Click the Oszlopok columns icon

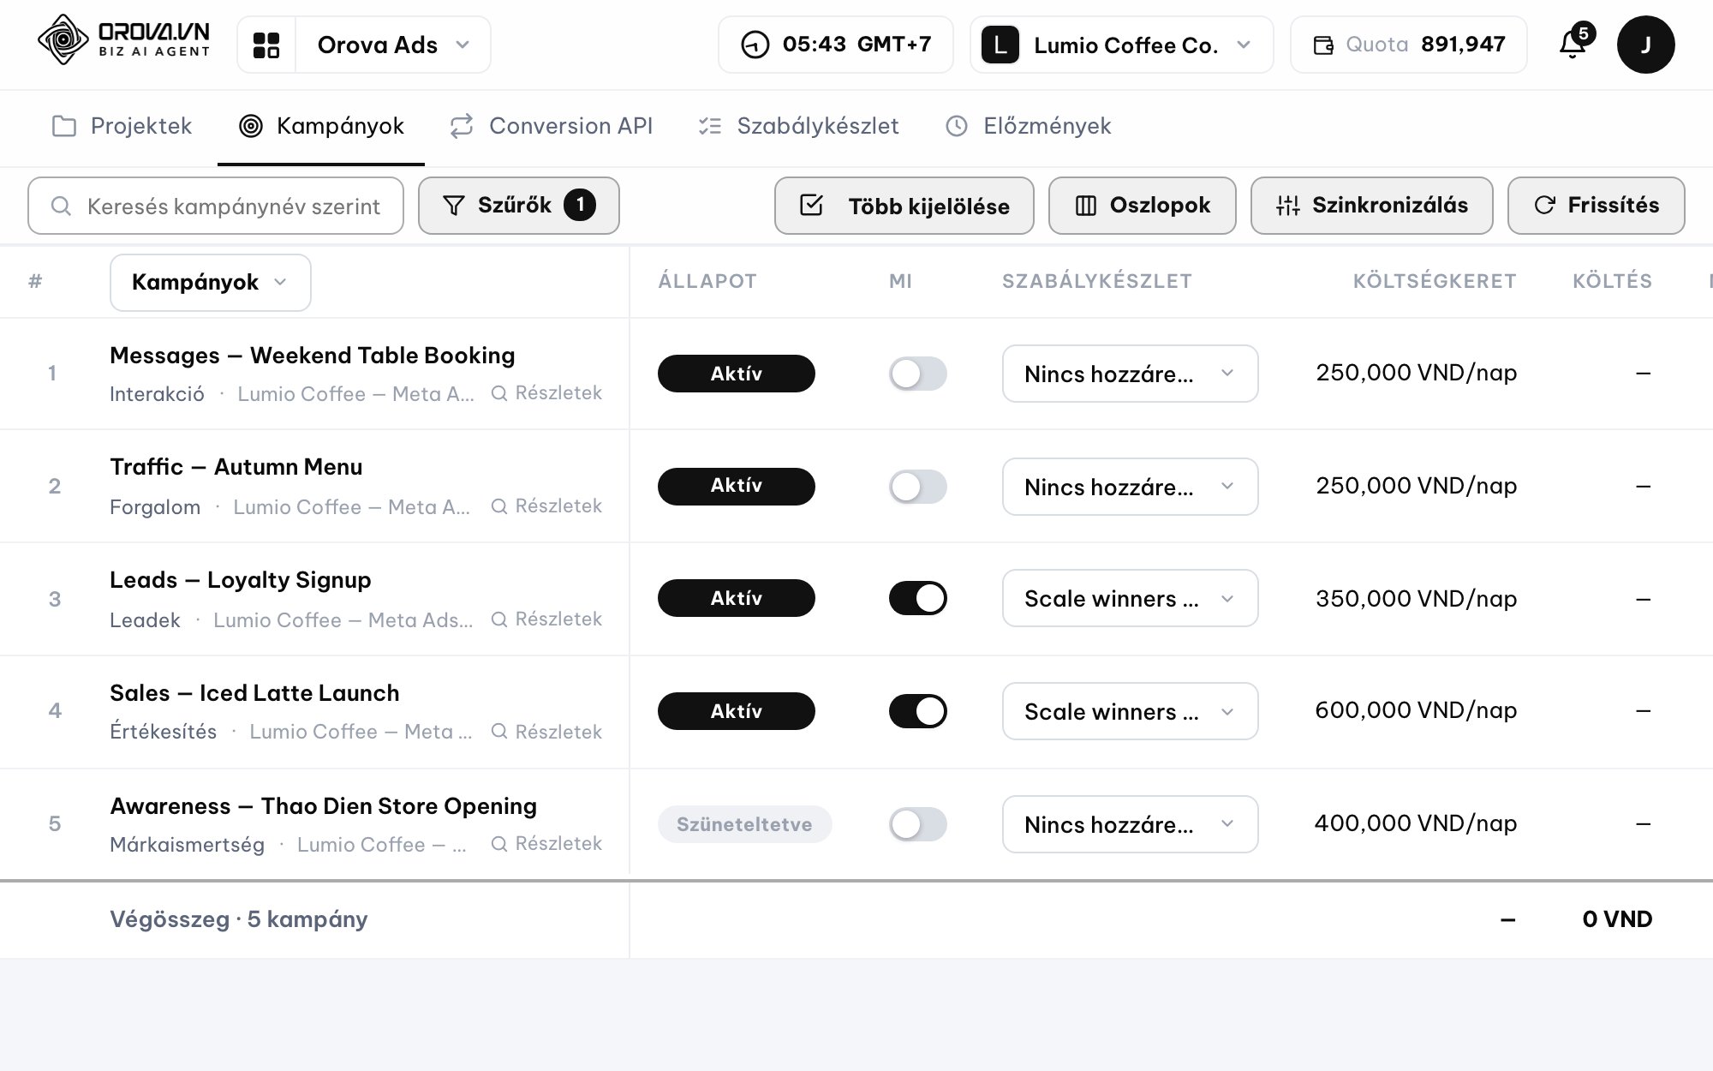pyautogui.click(x=1085, y=206)
